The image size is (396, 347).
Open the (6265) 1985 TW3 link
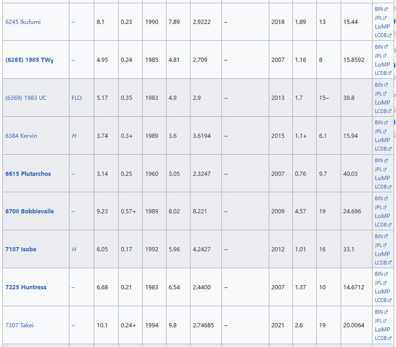point(29,60)
